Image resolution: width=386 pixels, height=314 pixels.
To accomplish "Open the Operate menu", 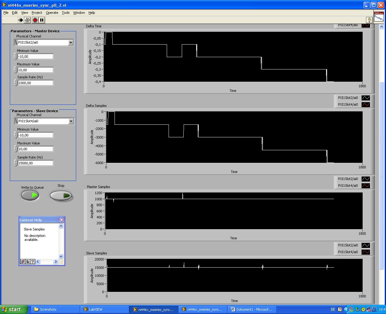I will [52, 13].
